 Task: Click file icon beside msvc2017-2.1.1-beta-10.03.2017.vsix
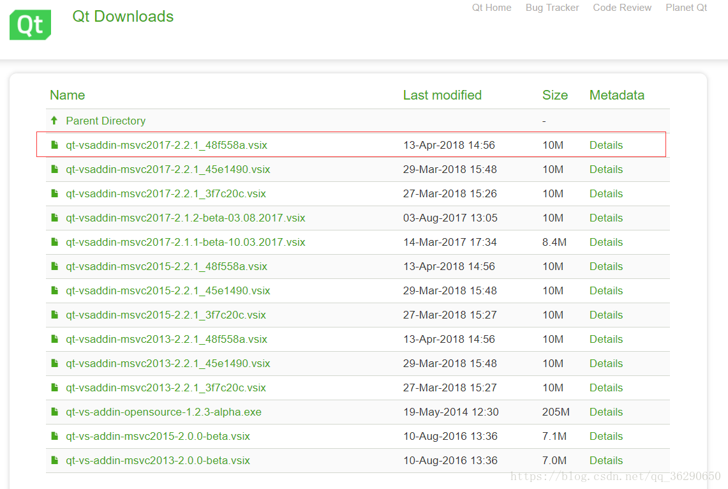pos(55,242)
